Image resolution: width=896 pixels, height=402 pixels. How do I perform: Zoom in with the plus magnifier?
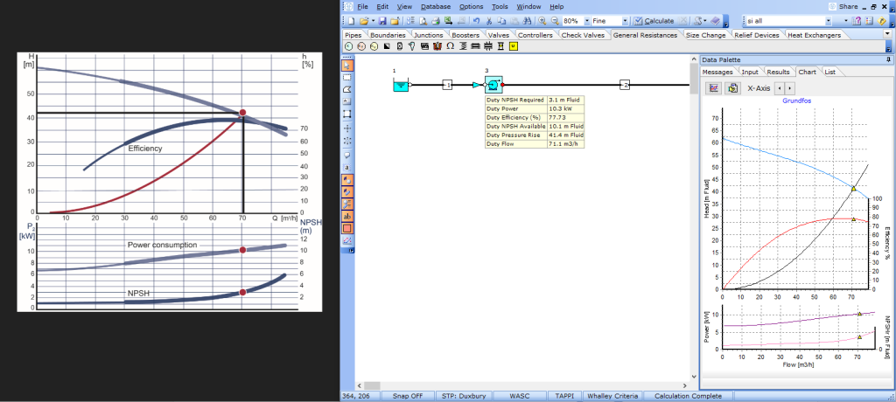click(x=542, y=21)
